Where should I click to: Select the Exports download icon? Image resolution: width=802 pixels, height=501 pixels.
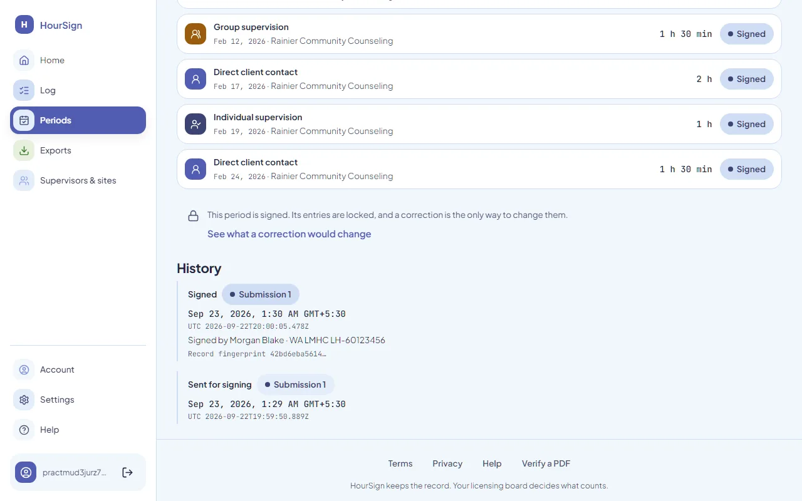tap(24, 150)
